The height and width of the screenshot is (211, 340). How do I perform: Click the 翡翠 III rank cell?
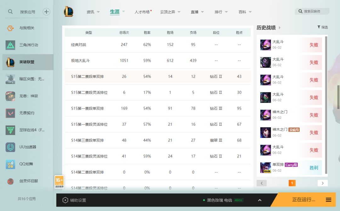216,140
